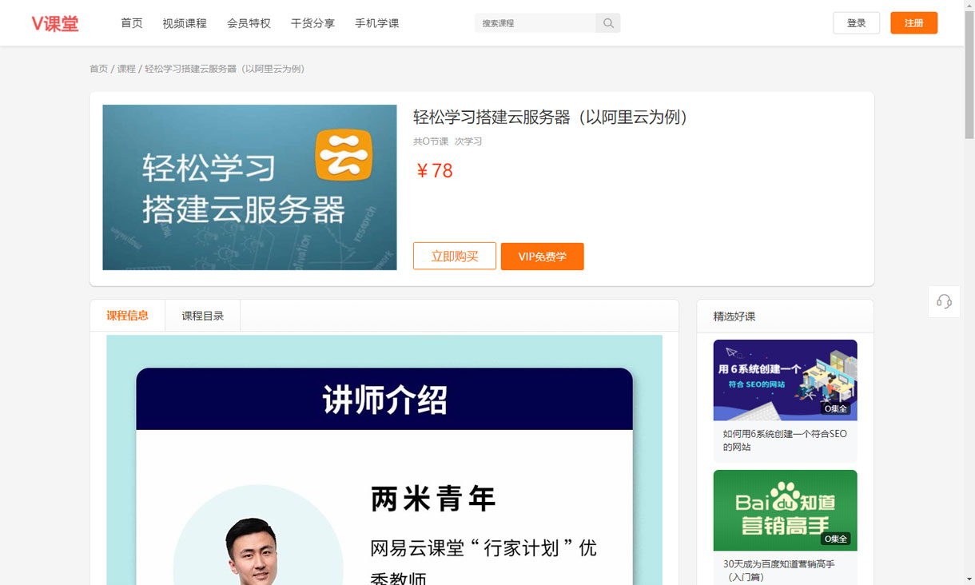Click the scrollbar up arrow
This screenshot has width=975, height=585.
click(x=969, y=6)
